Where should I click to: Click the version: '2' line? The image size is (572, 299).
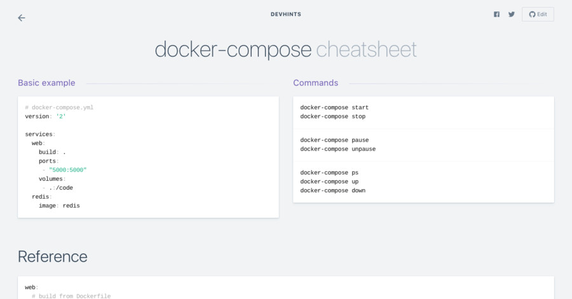[x=45, y=117]
